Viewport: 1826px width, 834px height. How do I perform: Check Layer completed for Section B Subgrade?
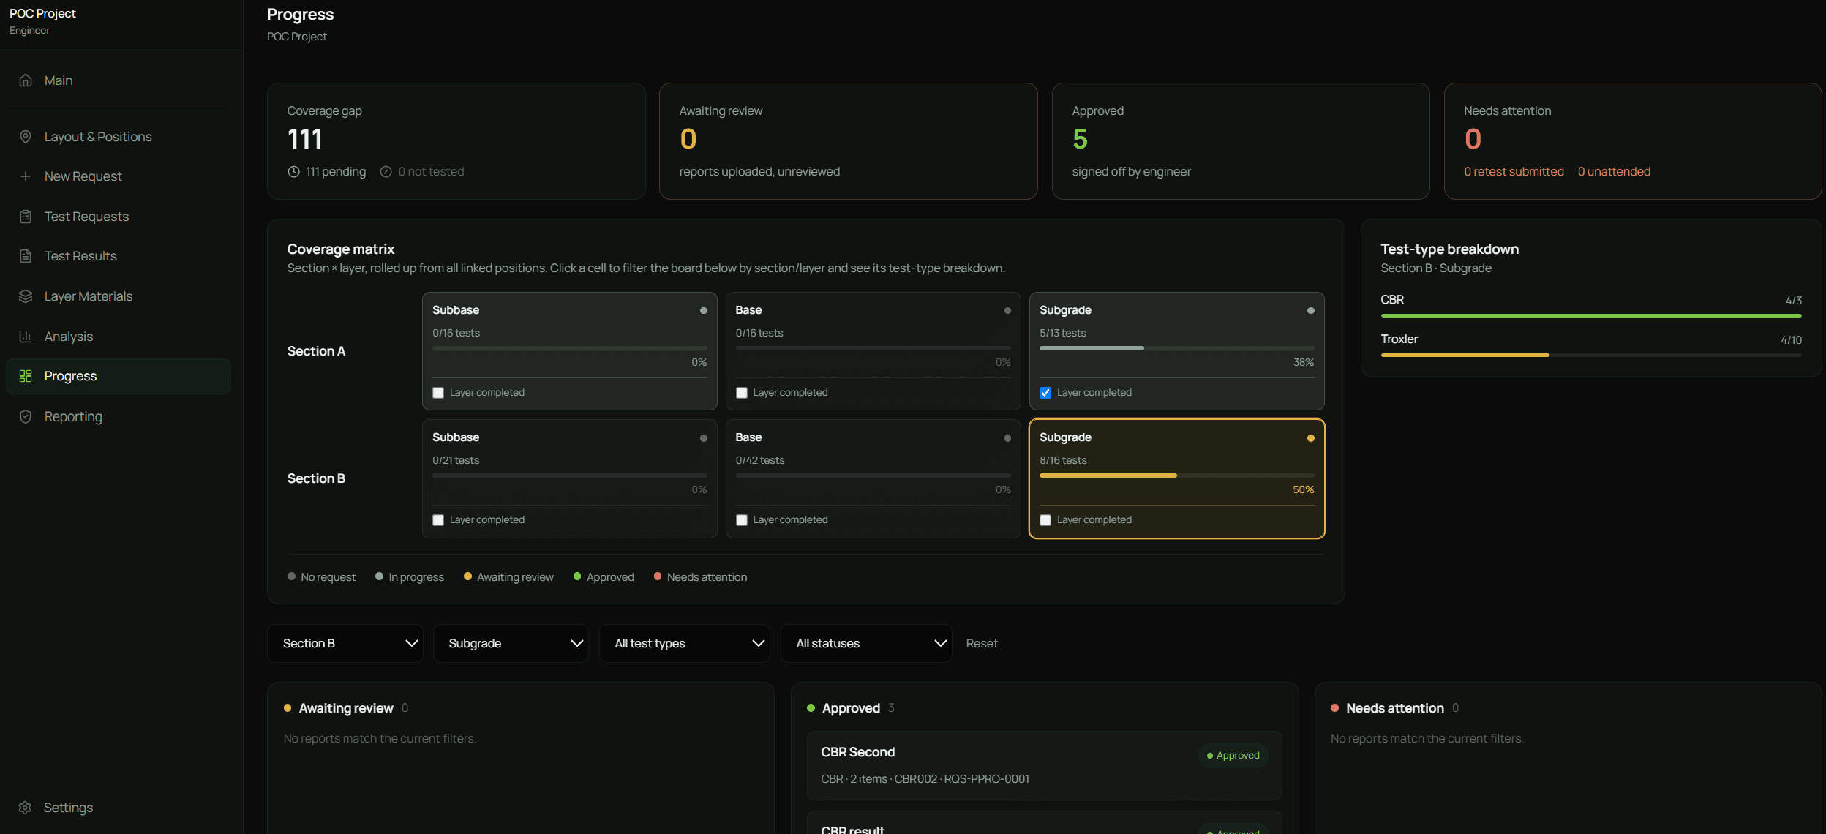[x=1045, y=520]
